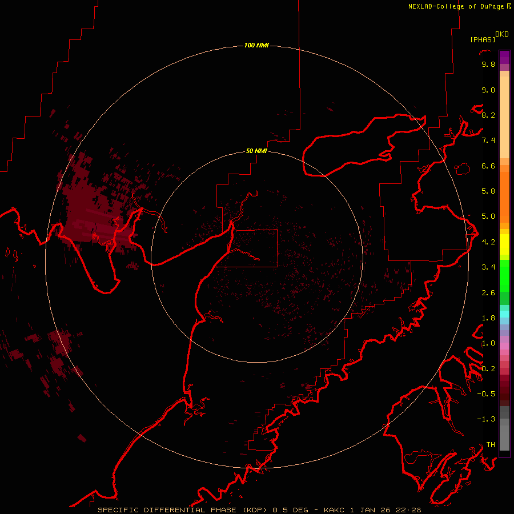
Task: Pick the orange segment of the color bar
Action: tap(504, 196)
